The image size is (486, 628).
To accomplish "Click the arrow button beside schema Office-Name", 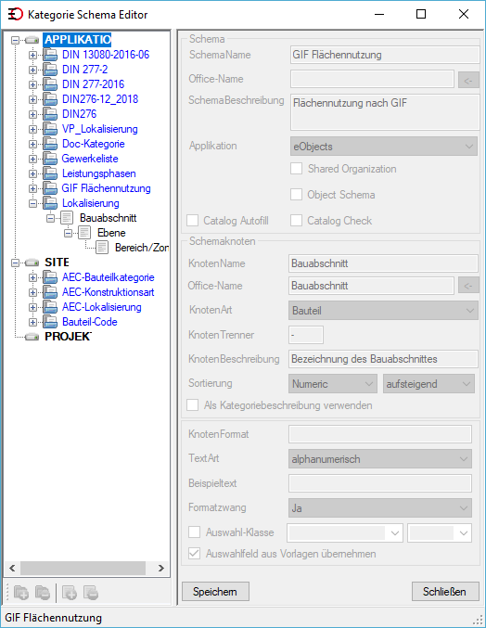I will (468, 80).
